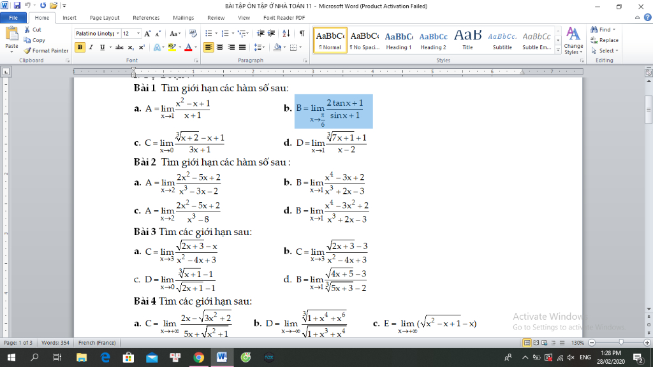Viewport: 653px width, 367px height.
Task: Click the Copy command
Action: (x=34, y=40)
